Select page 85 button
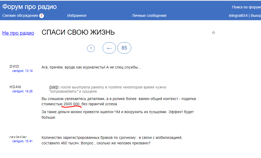The image size is (261, 158). tap(124, 48)
